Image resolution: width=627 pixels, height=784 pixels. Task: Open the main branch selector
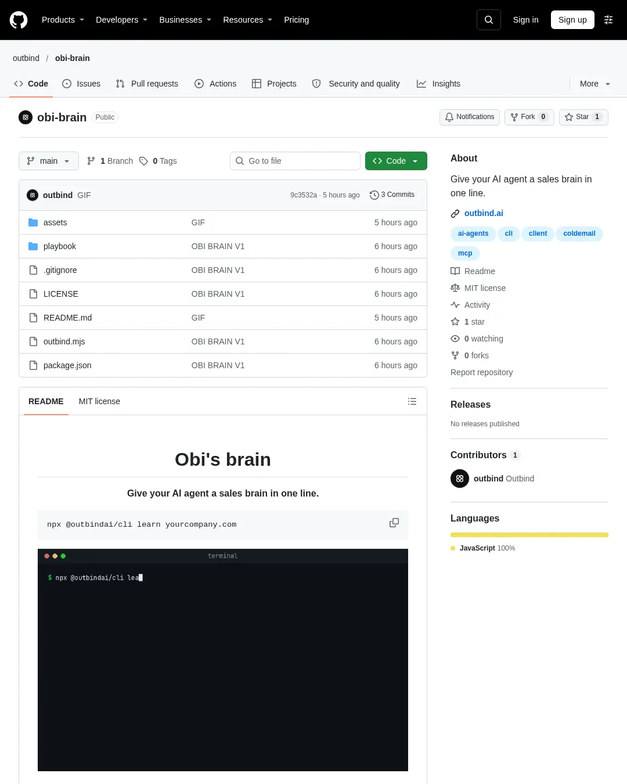tap(49, 161)
